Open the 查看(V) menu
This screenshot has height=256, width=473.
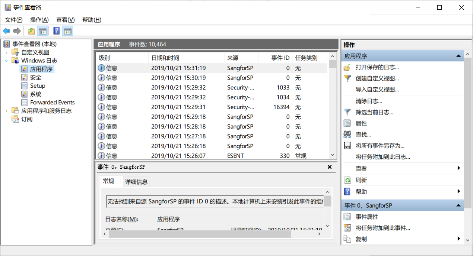pyautogui.click(x=65, y=20)
